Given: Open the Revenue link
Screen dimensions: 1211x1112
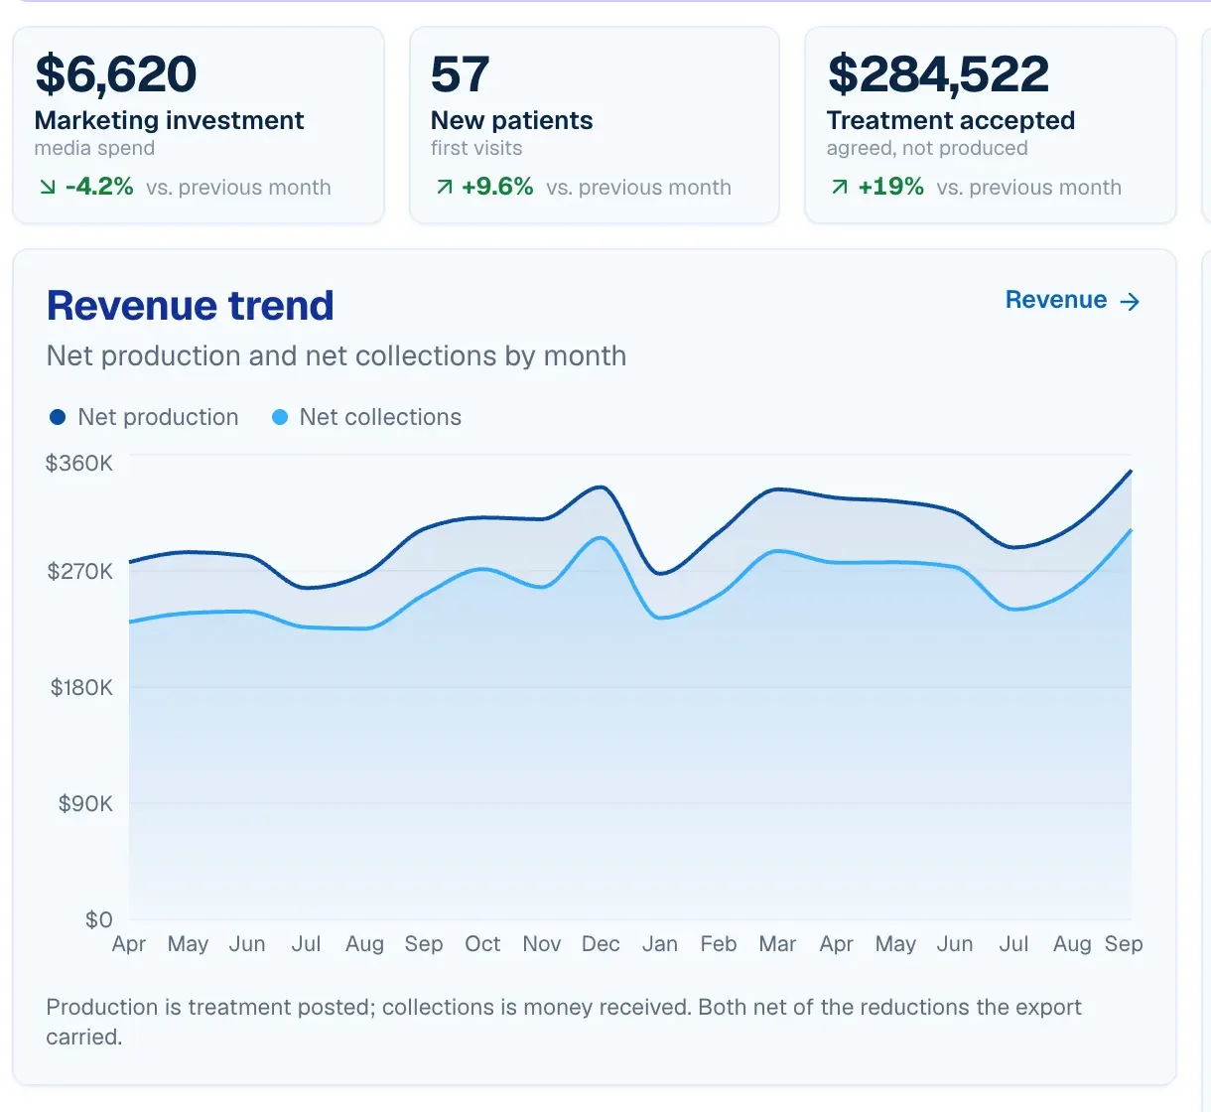Looking at the screenshot, I should pos(1073,301).
